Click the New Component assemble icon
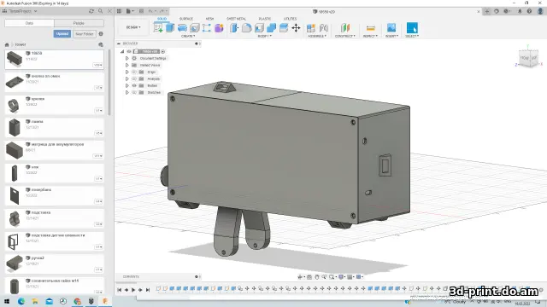 tap(311, 28)
